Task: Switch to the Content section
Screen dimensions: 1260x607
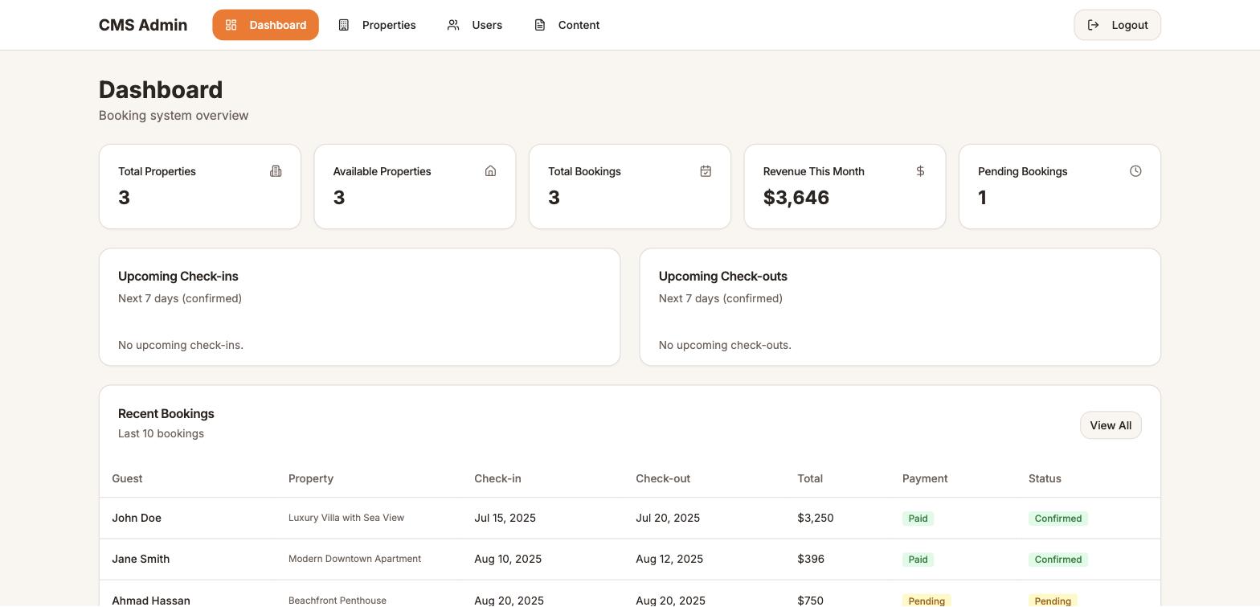Action: click(x=567, y=25)
